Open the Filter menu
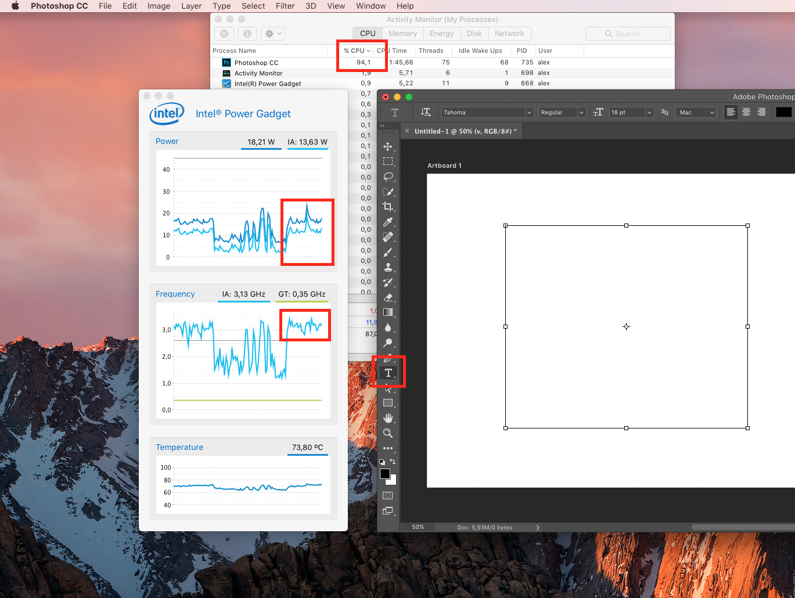Screen dimensions: 795x598 tap(285, 6)
